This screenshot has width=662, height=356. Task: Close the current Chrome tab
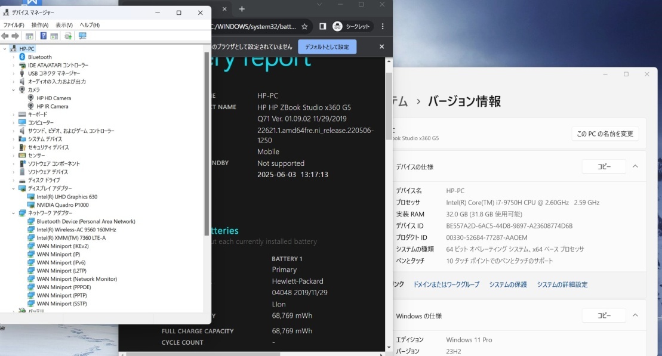(x=224, y=9)
